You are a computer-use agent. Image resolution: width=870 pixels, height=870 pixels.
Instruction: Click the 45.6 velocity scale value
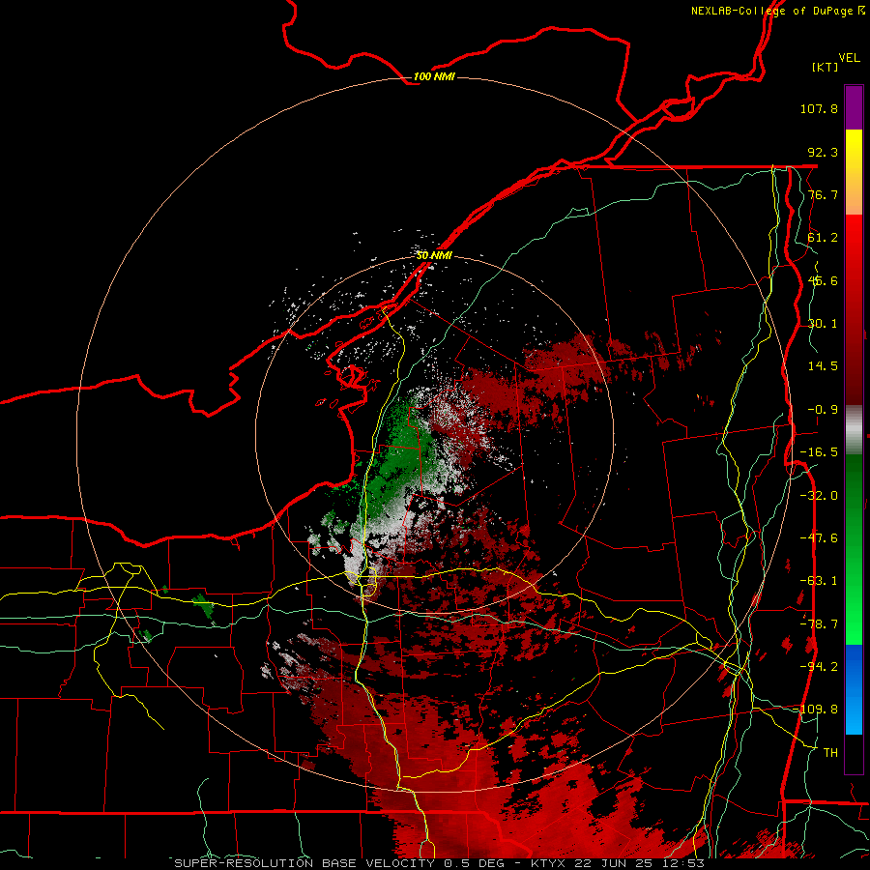pyautogui.click(x=823, y=280)
